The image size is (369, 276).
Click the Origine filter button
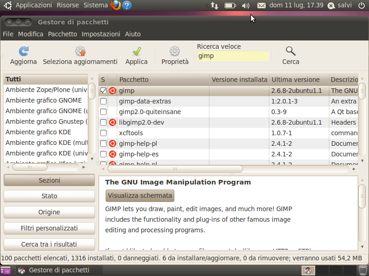coord(49,212)
